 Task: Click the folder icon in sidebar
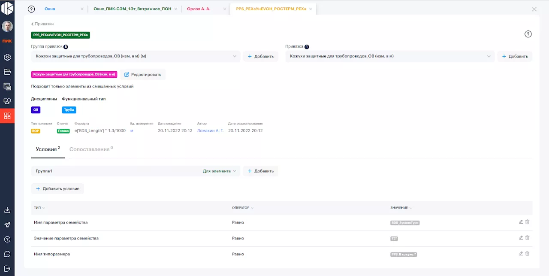click(7, 72)
